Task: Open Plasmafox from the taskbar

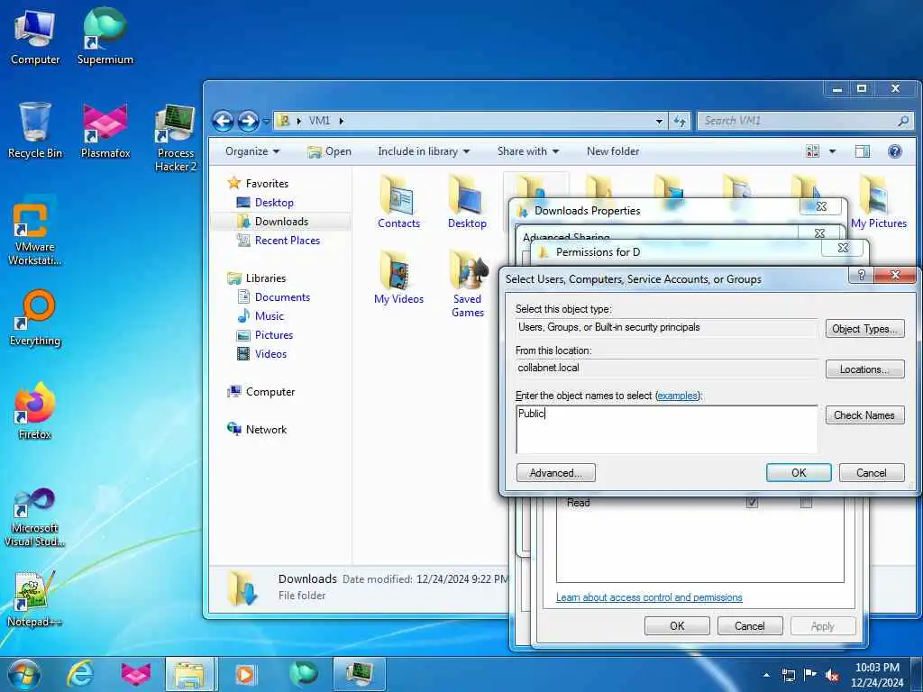Action: [135, 674]
